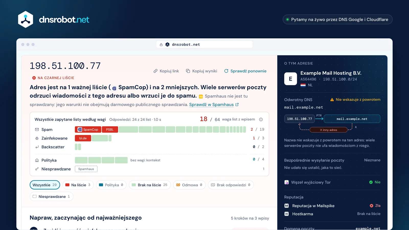Click Sprawdź ponownie to recheck
The height and width of the screenshot is (230, 409).
click(x=245, y=71)
